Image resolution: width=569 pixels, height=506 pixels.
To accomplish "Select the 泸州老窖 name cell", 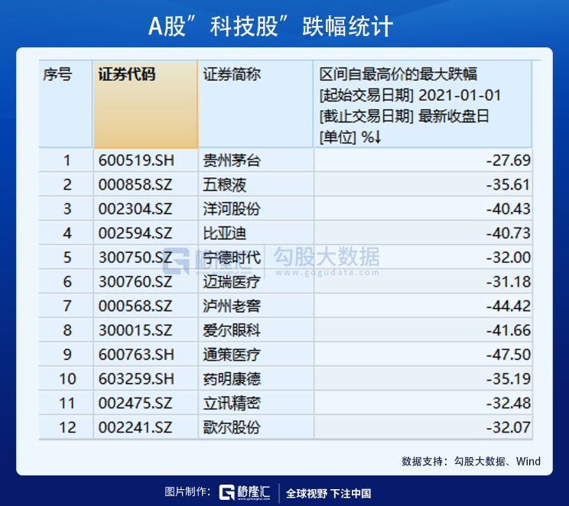I will pos(256,307).
